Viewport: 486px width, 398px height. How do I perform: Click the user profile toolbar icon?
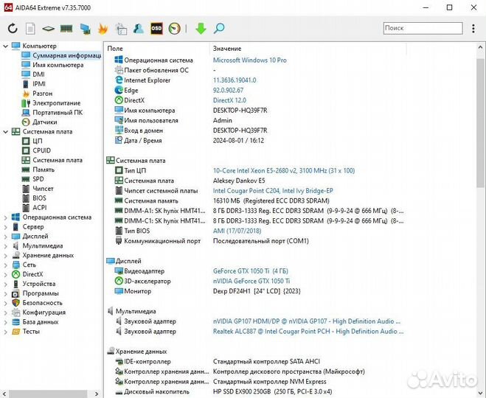139,29
